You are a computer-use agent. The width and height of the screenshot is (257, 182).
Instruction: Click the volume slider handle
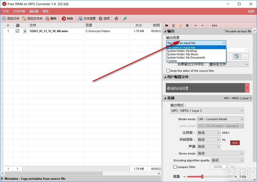click(x=202, y=176)
